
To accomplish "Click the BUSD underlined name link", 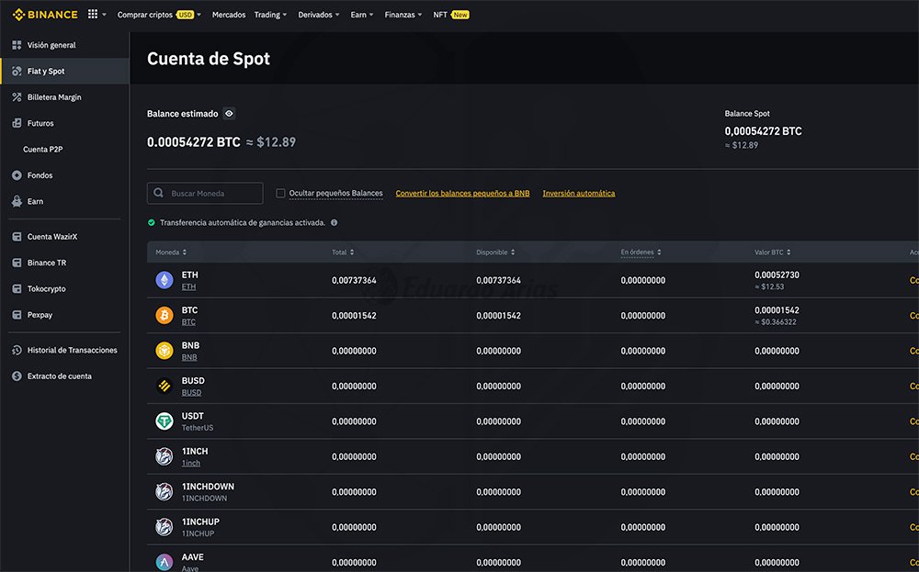I will point(192,393).
